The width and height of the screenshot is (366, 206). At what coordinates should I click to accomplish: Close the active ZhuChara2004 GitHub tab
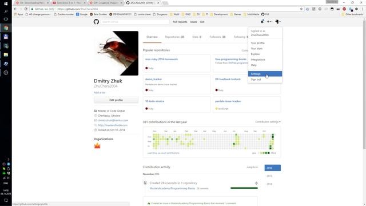(x=158, y=3)
